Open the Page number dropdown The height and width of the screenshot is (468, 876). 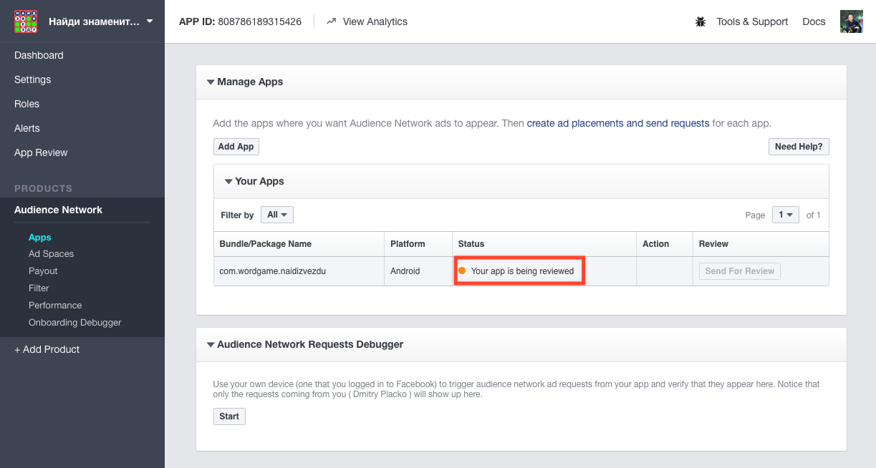tap(785, 215)
